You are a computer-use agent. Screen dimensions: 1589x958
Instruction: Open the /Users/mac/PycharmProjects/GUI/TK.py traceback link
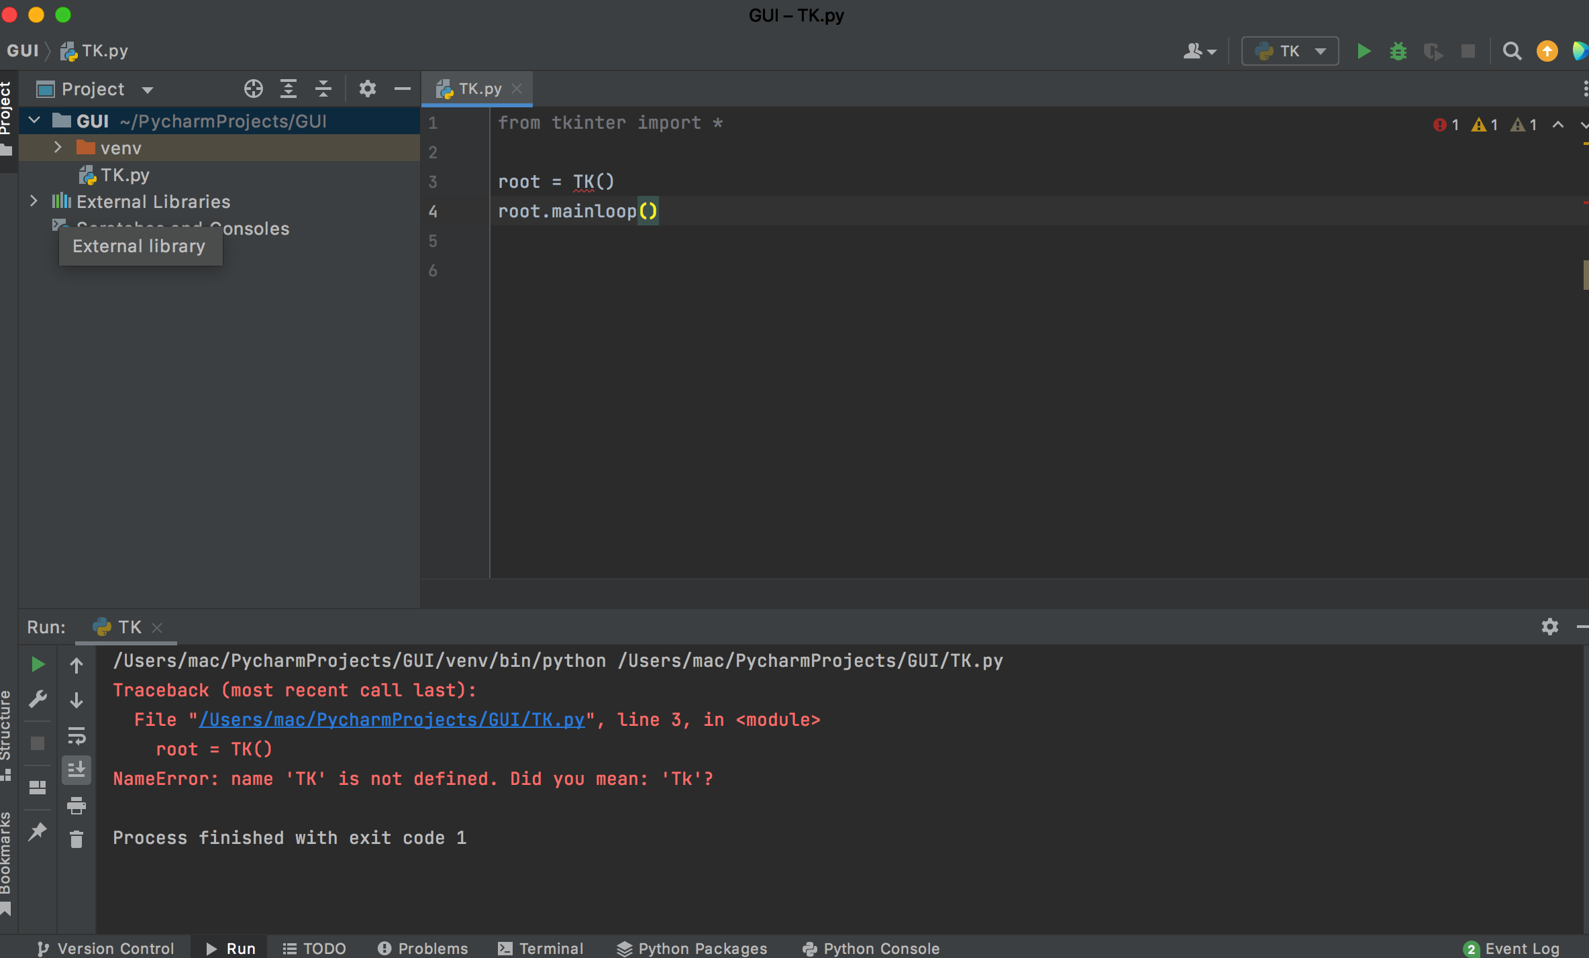pos(391,720)
